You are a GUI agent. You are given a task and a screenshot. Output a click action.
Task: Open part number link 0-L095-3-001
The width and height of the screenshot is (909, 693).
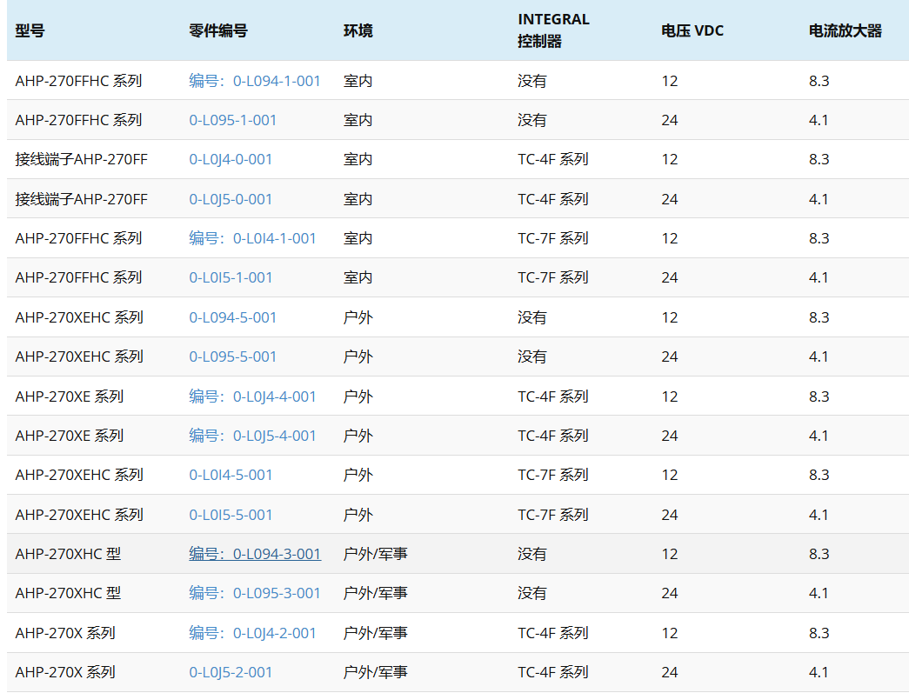point(255,593)
